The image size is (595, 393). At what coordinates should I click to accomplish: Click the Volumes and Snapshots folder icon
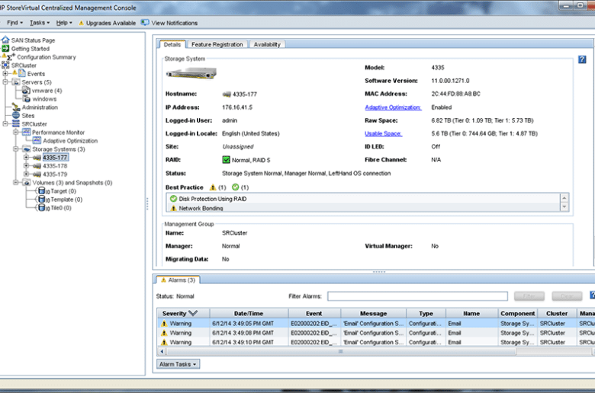pyautogui.click(x=27, y=182)
